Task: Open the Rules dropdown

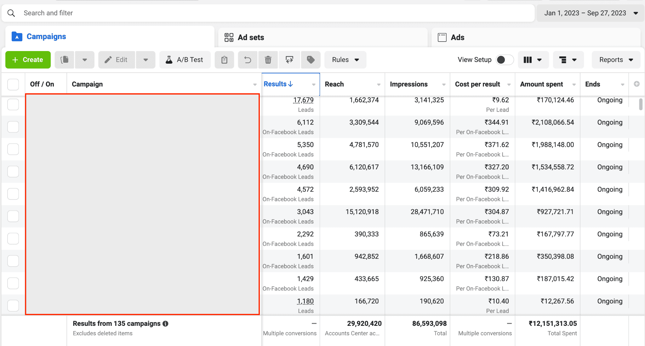Action: [345, 60]
